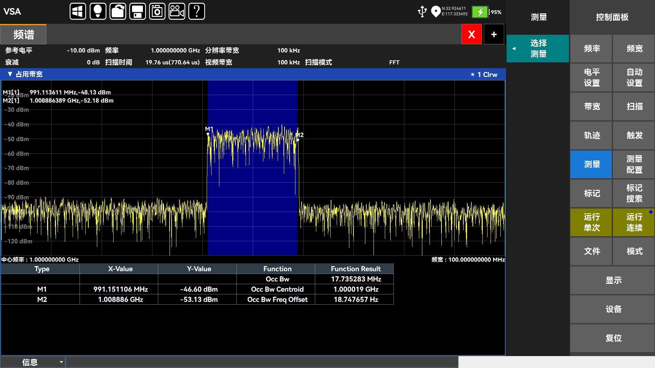Take a screenshot with the camera icon
Viewport: 655px width, 368px height.
[x=157, y=12]
